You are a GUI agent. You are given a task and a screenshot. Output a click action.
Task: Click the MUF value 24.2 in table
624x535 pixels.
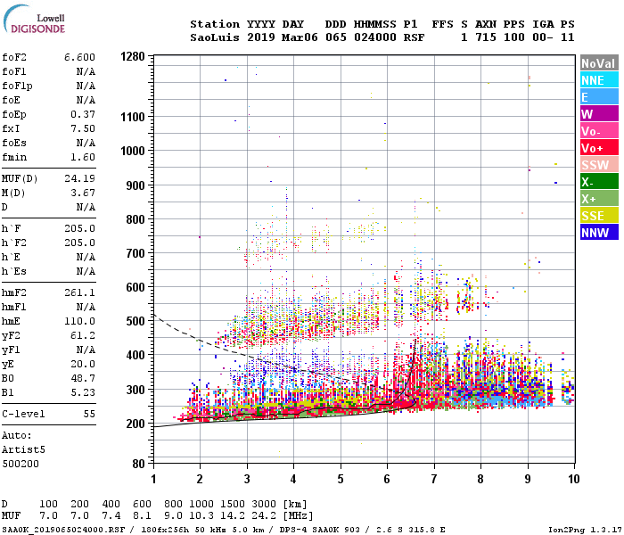pyautogui.click(x=264, y=516)
